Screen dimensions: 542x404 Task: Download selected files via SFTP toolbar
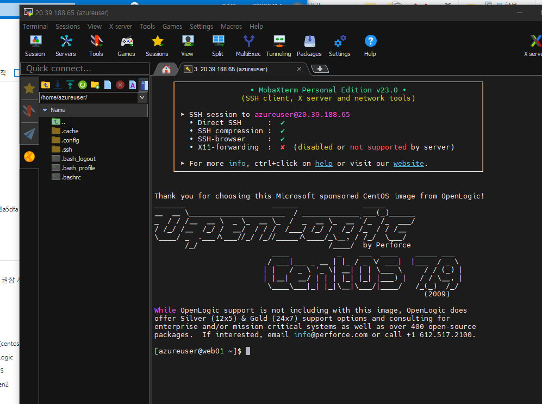tap(58, 85)
